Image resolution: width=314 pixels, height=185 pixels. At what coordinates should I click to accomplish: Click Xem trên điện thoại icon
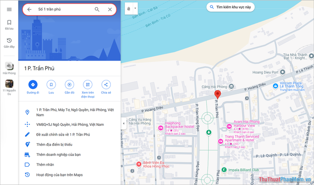[x=88, y=84]
